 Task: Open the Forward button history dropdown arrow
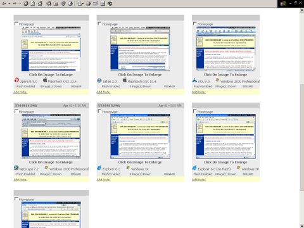[20, 4]
